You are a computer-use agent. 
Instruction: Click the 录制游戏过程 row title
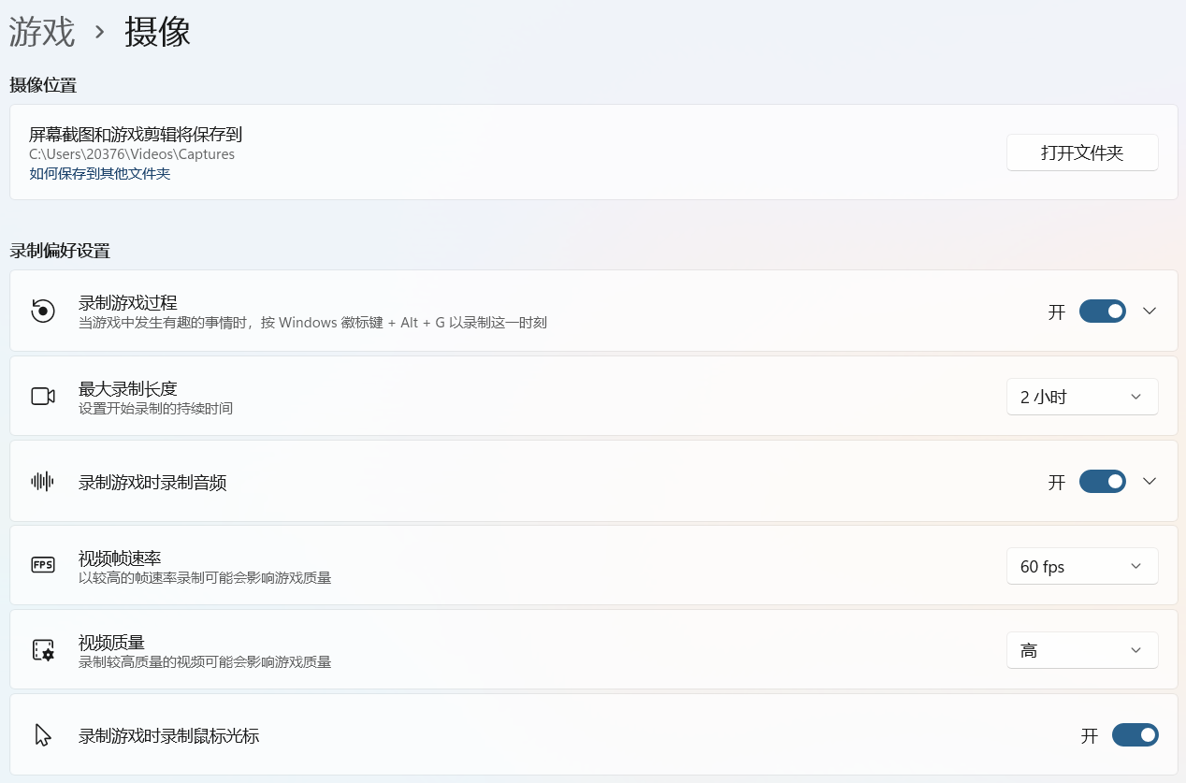coord(128,303)
